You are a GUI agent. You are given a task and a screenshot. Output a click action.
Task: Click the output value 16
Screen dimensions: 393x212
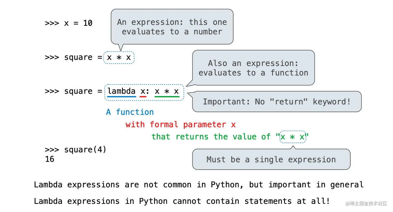pos(49,159)
